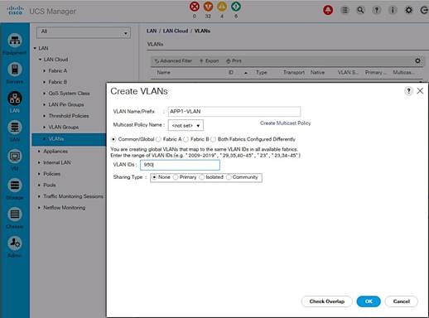Collapse the LAN Cloud tree node
Image resolution: width=429 pixels, height=318 pixels.
(x=40, y=60)
